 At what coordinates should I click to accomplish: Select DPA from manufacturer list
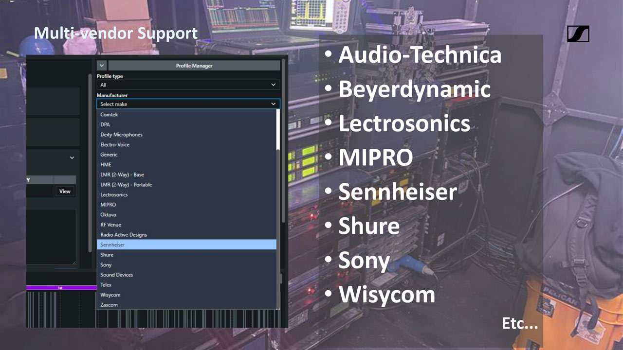(x=186, y=124)
